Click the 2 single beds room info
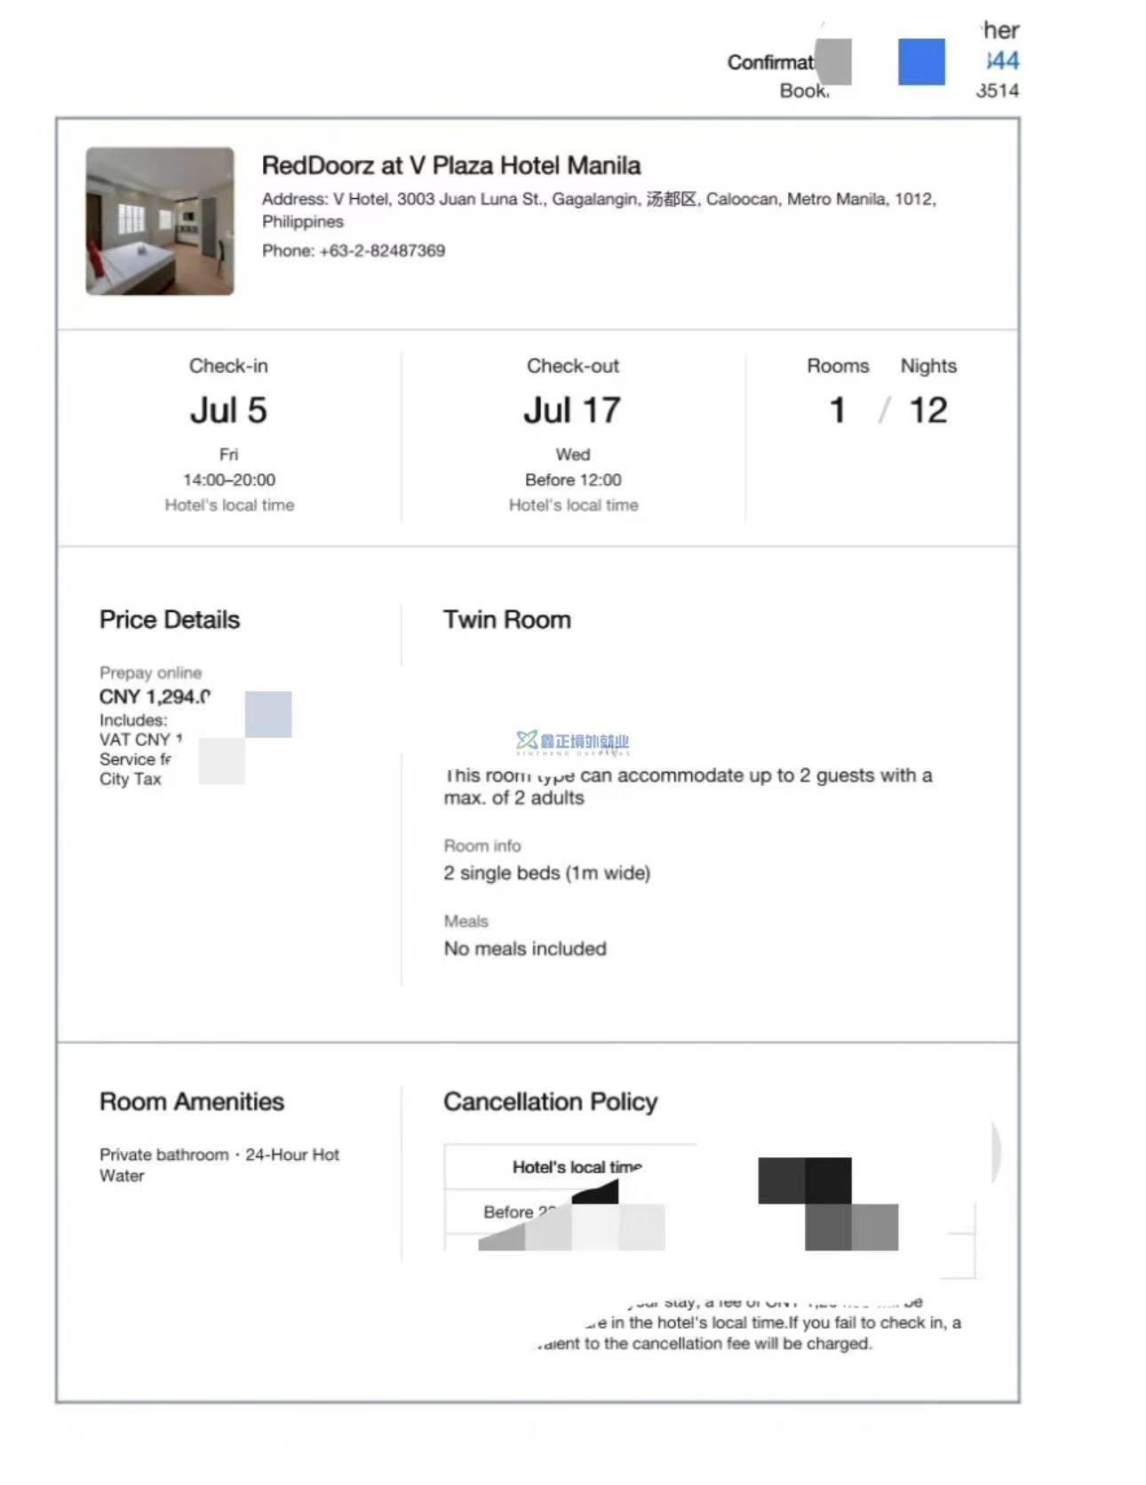Image resolution: width=1146 pixels, height=1485 pixels. pos(546,873)
